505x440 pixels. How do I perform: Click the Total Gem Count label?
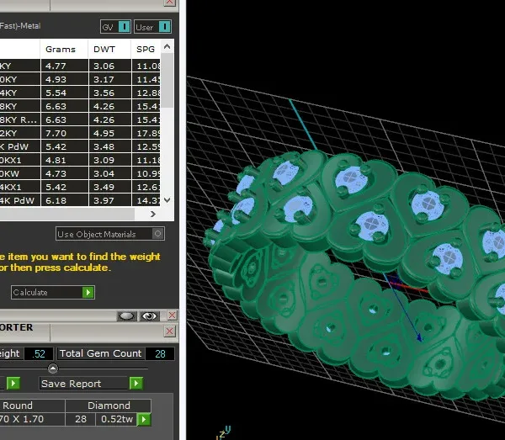click(100, 353)
